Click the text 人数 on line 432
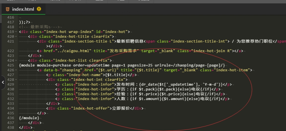The height and width of the screenshot is (131, 286). coord(121,99)
